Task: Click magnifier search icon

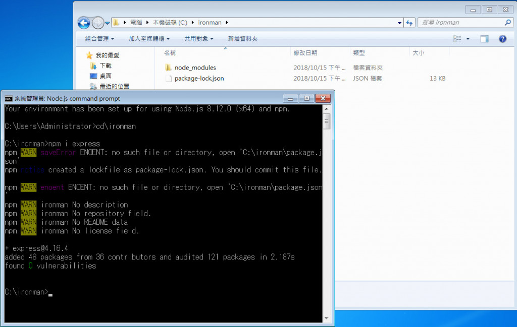Action: (x=508, y=22)
